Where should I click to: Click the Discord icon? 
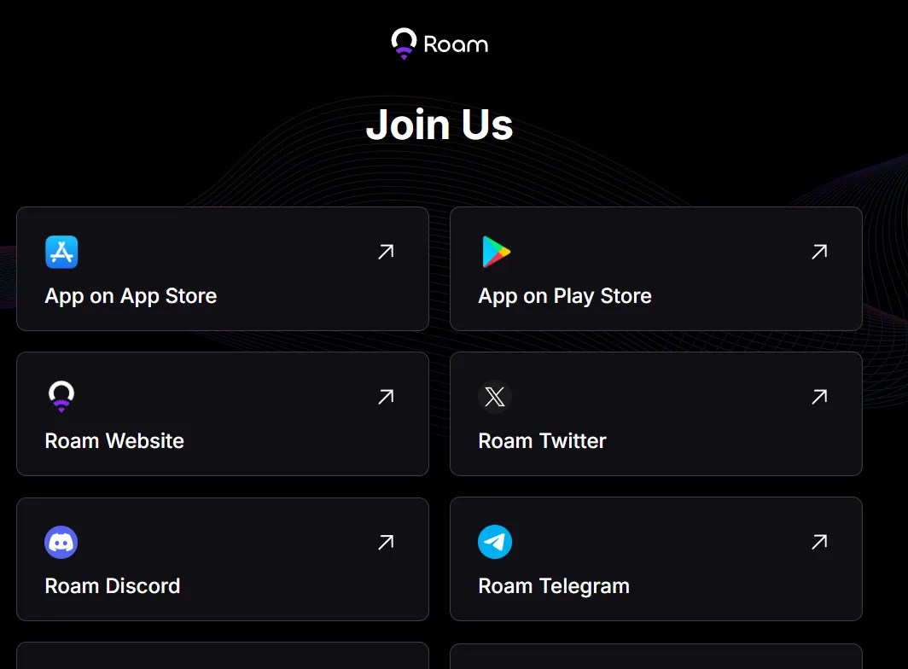(61, 542)
